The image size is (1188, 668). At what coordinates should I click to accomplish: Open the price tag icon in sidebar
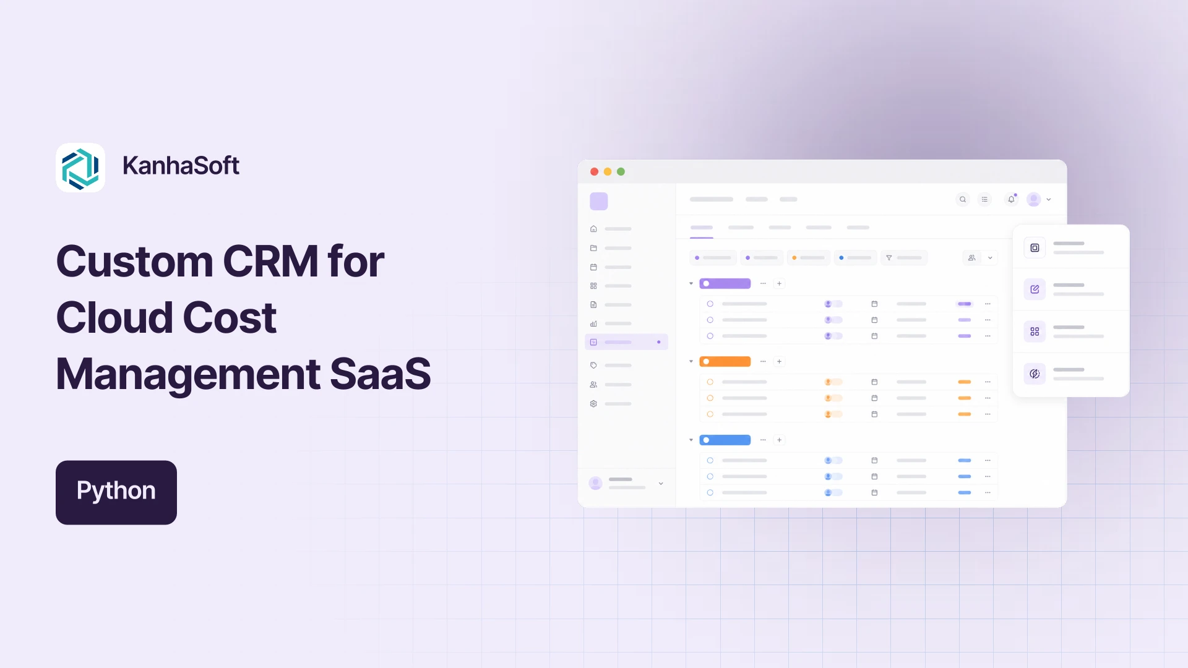[593, 366]
